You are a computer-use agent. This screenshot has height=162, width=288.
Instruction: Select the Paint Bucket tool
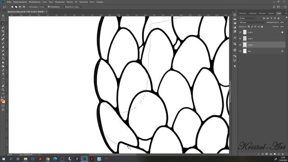[3, 58]
